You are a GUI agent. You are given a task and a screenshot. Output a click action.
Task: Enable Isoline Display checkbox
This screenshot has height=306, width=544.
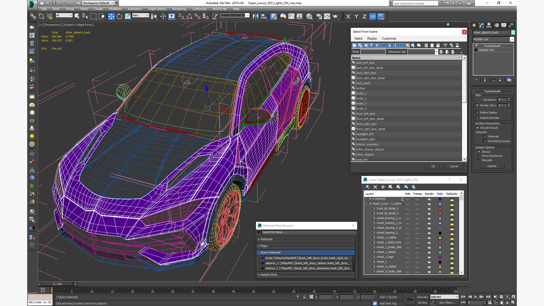pyautogui.click(x=477, y=112)
